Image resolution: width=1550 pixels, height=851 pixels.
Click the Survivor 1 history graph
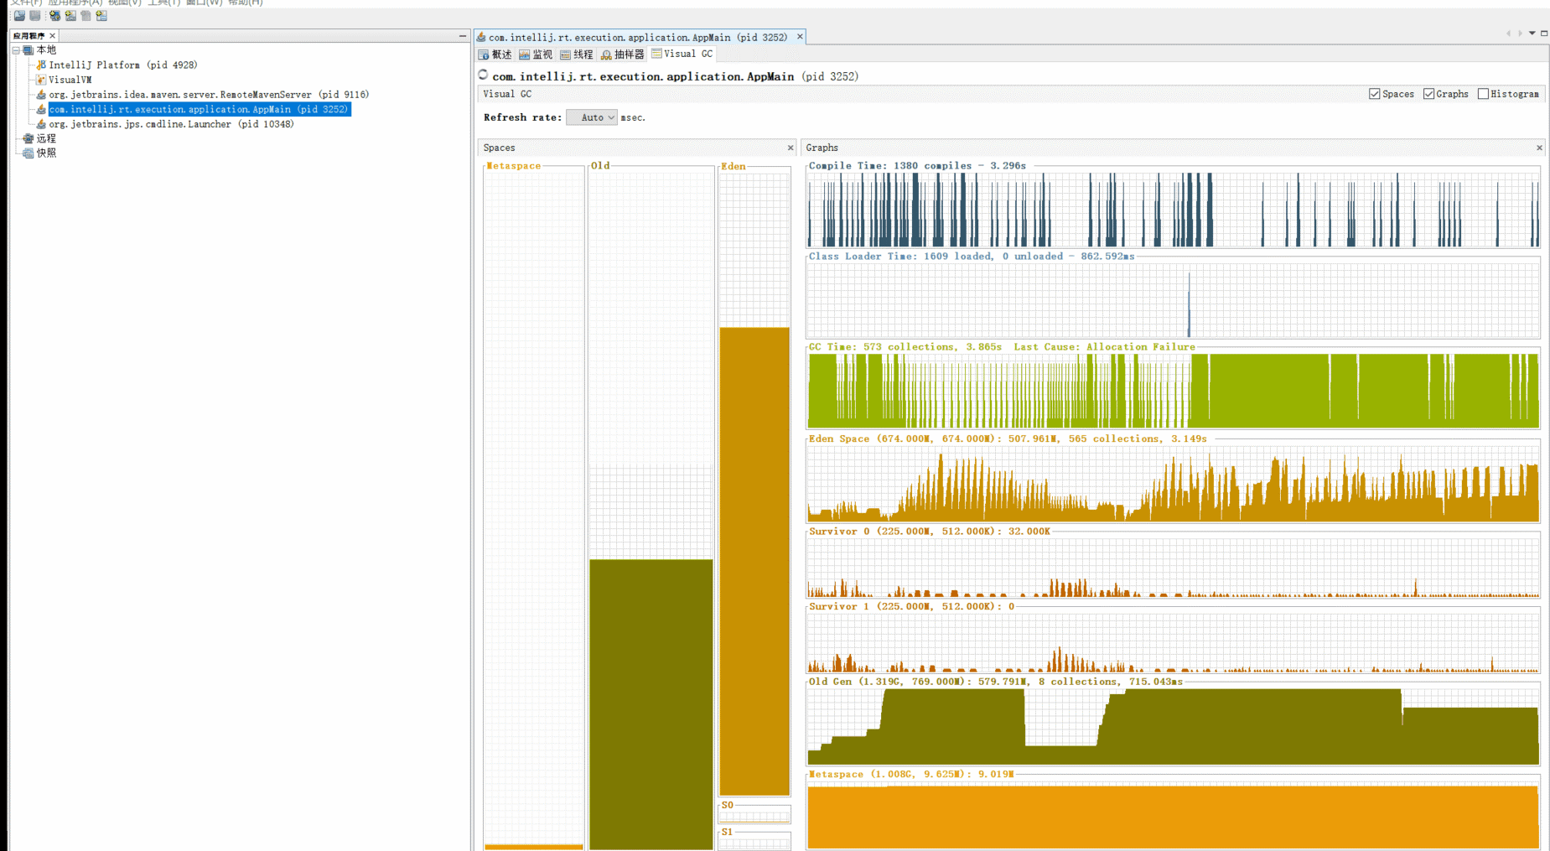tap(1173, 643)
